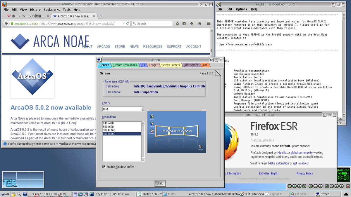Open the Colors dropdown showing 16M
Screen dimensions: 351x197
[143, 109]
